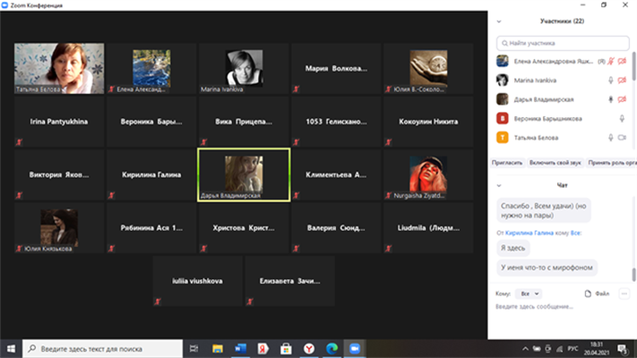
Task: Toggle camera icon for Татьяна Белова
Action: click(622, 138)
